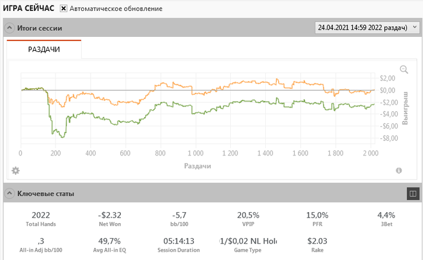The image size is (423, 260).
Task: Click the graph info icon
Action: 399,171
